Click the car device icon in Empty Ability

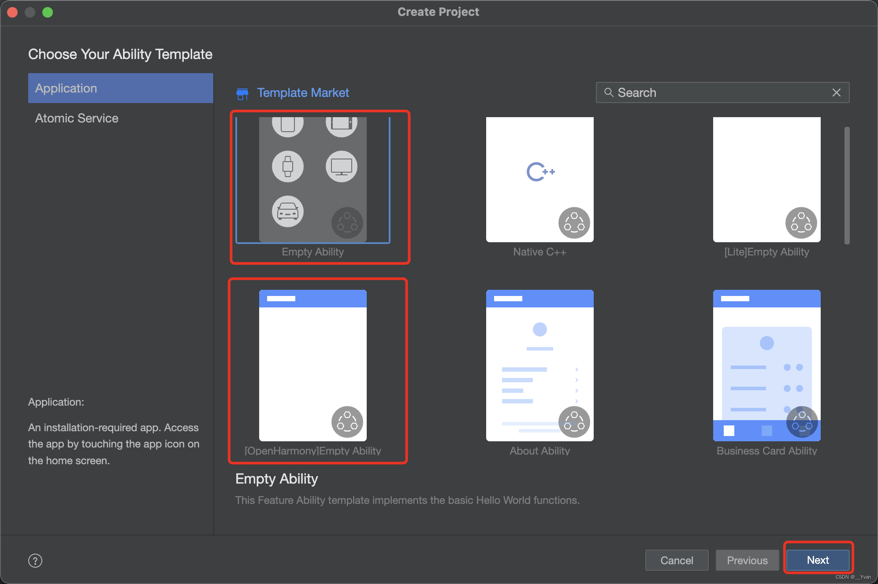[x=288, y=211]
